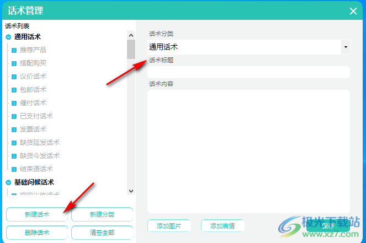Close the 话术管理 dialog
Image resolution: width=366 pixels, height=243 pixels.
coord(353,10)
